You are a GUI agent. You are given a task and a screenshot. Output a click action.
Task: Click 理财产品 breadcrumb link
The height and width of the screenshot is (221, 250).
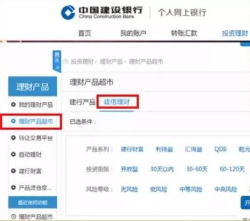point(111,61)
